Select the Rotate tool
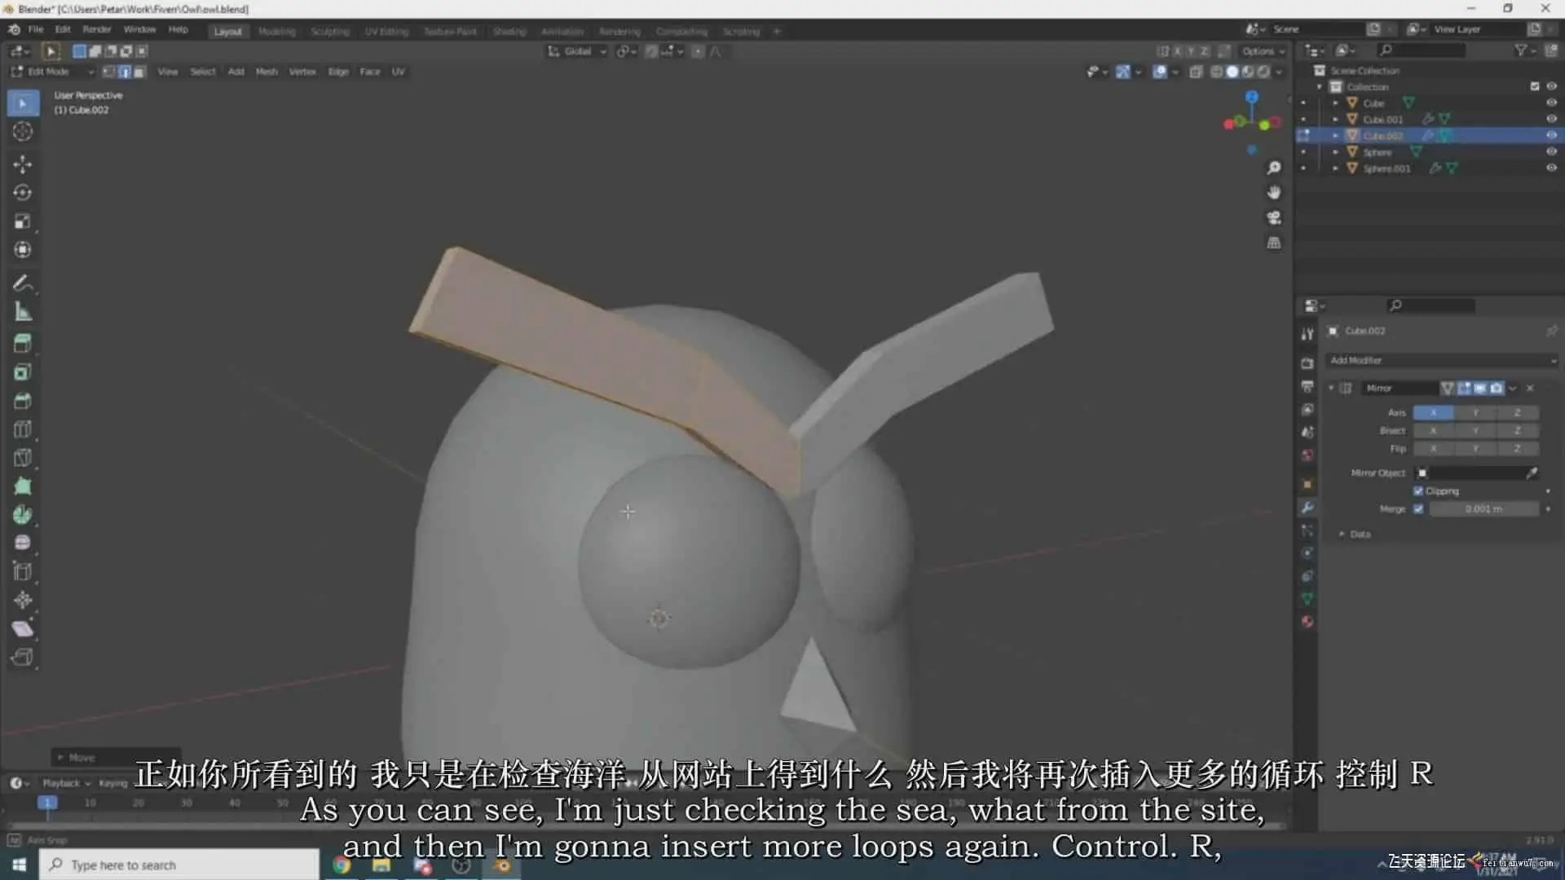Screen dimensions: 1565x880 coord(23,192)
